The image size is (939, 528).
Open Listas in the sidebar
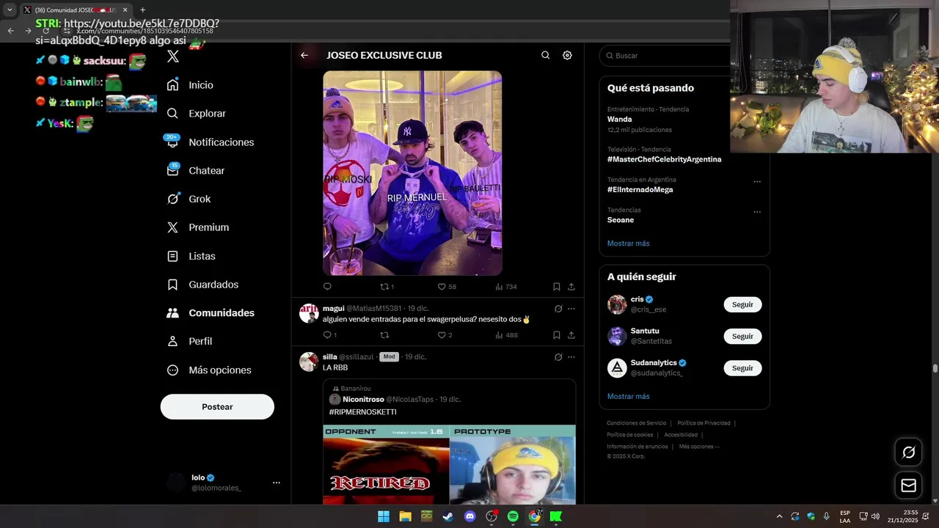(191, 256)
